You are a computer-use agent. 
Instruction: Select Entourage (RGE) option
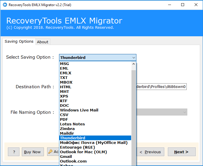pos(95,147)
